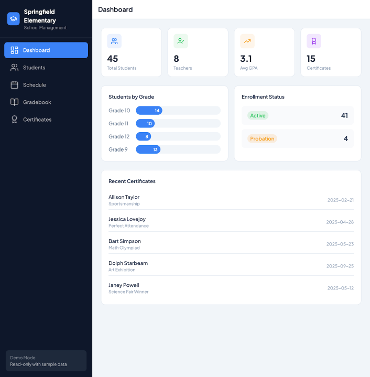Viewport: 370px width, 377px height.
Task: Select the Grade 12 progress bar
Action: pos(178,136)
